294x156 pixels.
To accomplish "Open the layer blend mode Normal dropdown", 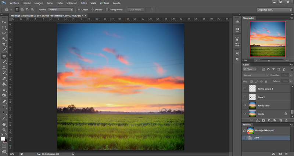I will point(255,75).
